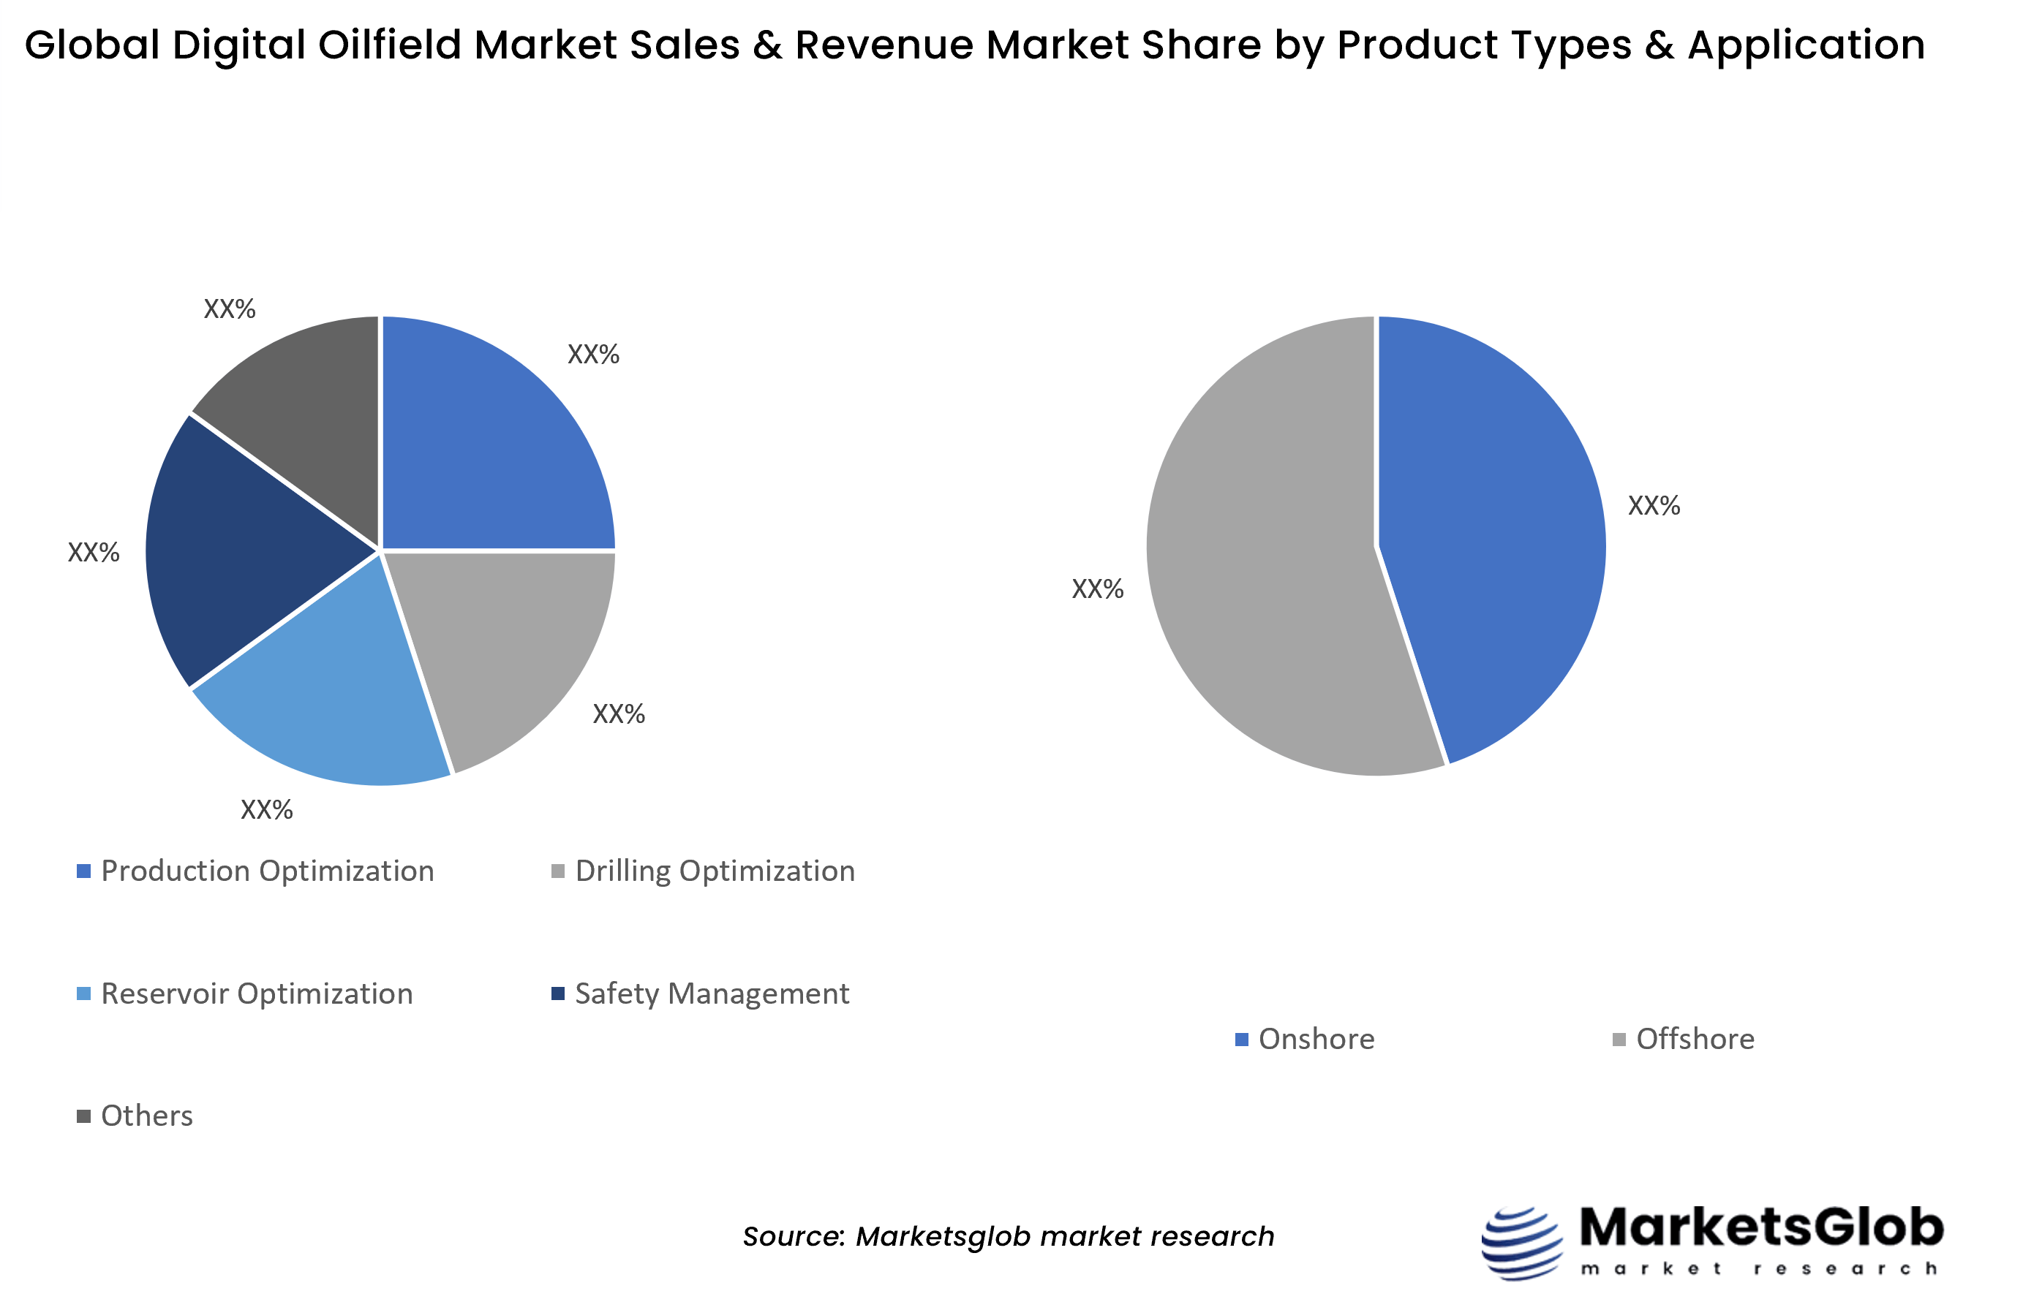Image resolution: width=2023 pixels, height=1302 pixels.
Task: Click the Reservoir Optimization legend marker
Action: (85, 993)
